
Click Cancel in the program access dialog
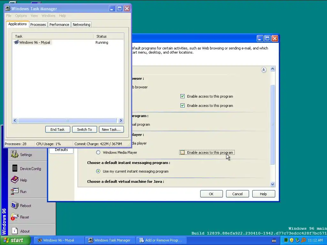pyautogui.click(x=237, y=194)
